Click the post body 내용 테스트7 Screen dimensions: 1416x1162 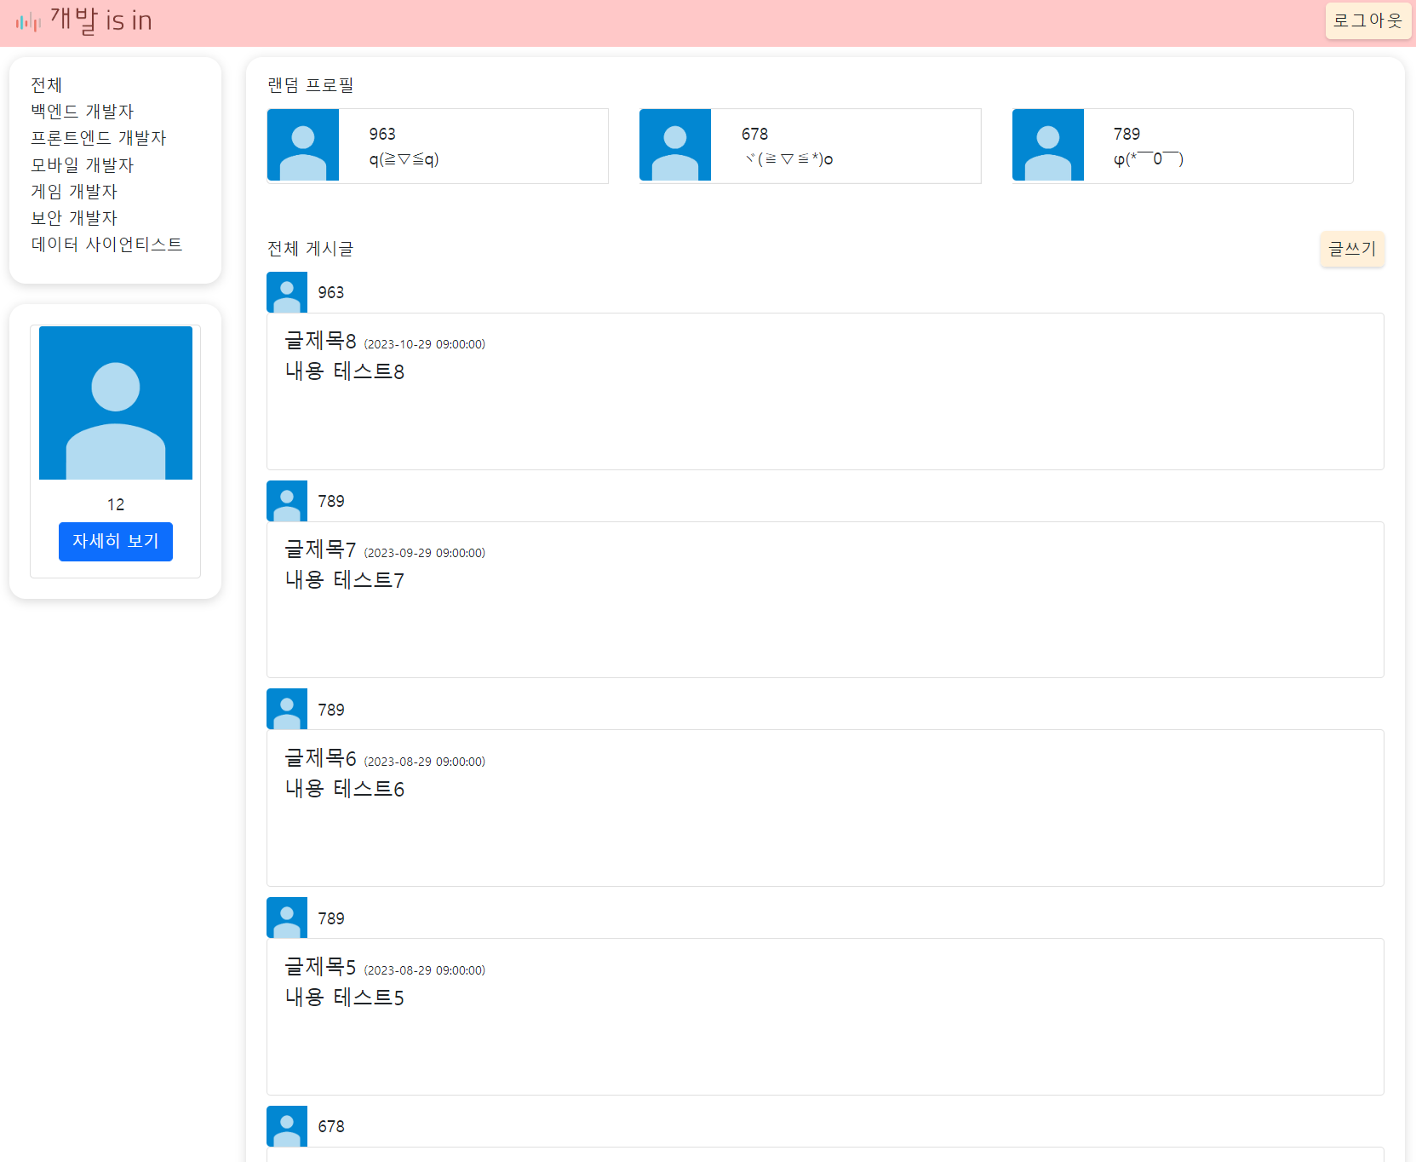pyautogui.click(x=345, y=580)
